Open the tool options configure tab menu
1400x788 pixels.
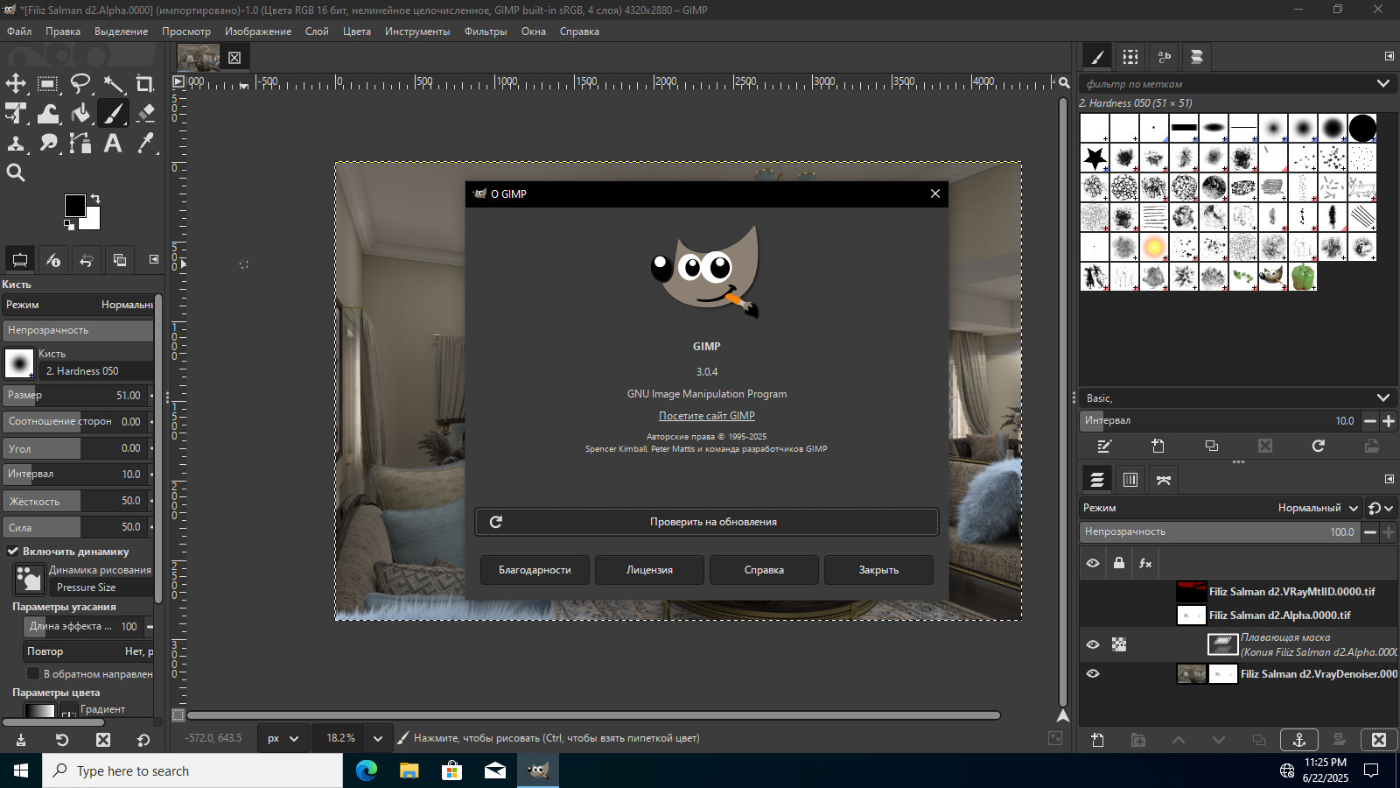[154, 259]
